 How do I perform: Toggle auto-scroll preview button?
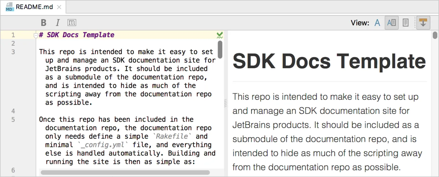(x=423, y=23)
